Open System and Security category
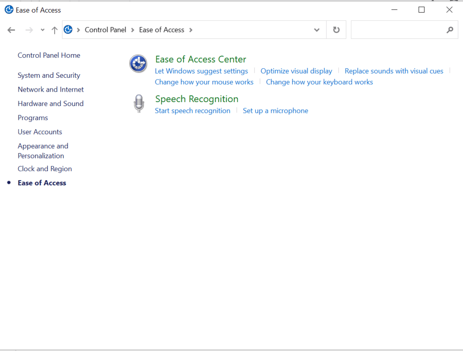Screen dimensions: 463x351 pos(49,75)
